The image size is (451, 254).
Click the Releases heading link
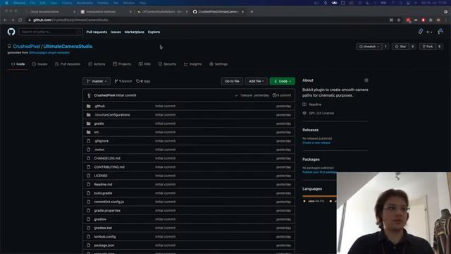click(x=310, y=130)
